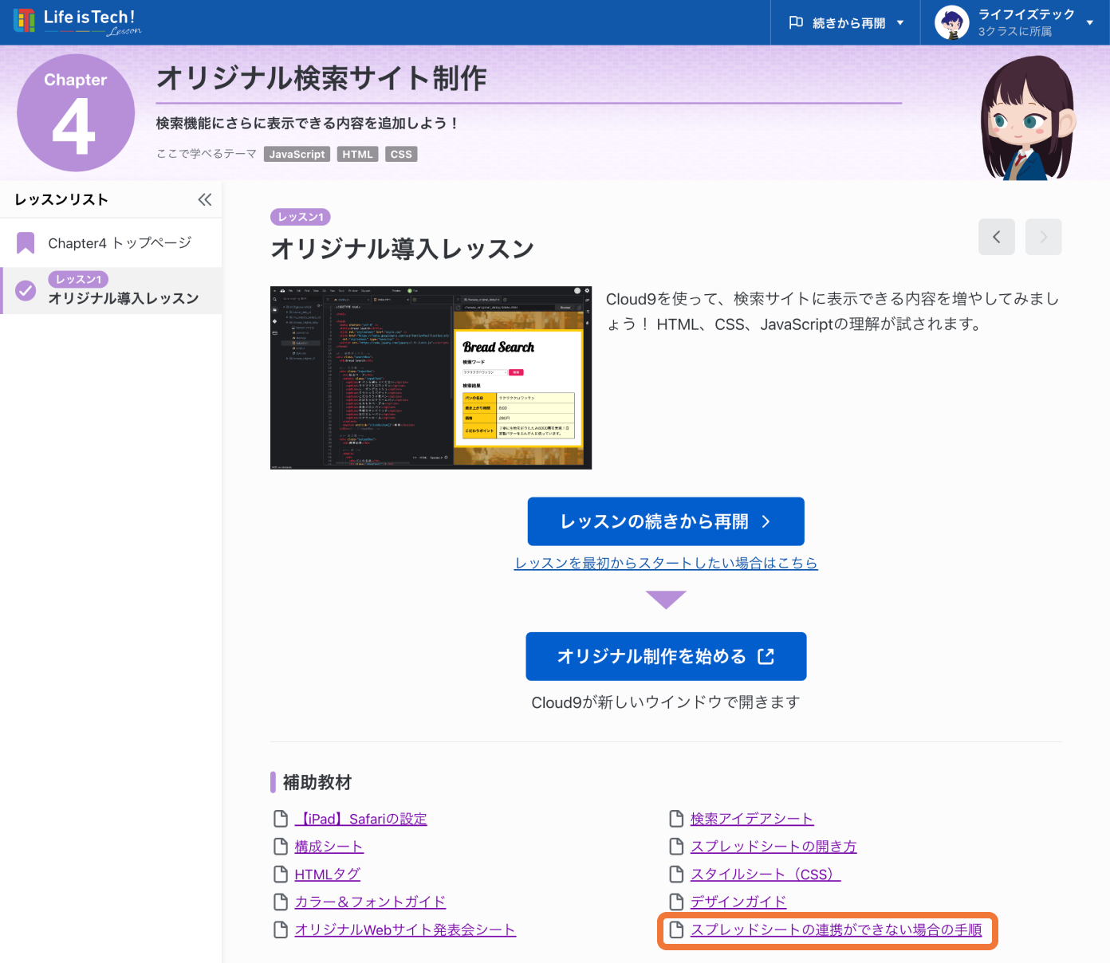Expand the ライフイズテック account dropdown arrow
Screen dimensions: 1110x963
[1089, 23]
